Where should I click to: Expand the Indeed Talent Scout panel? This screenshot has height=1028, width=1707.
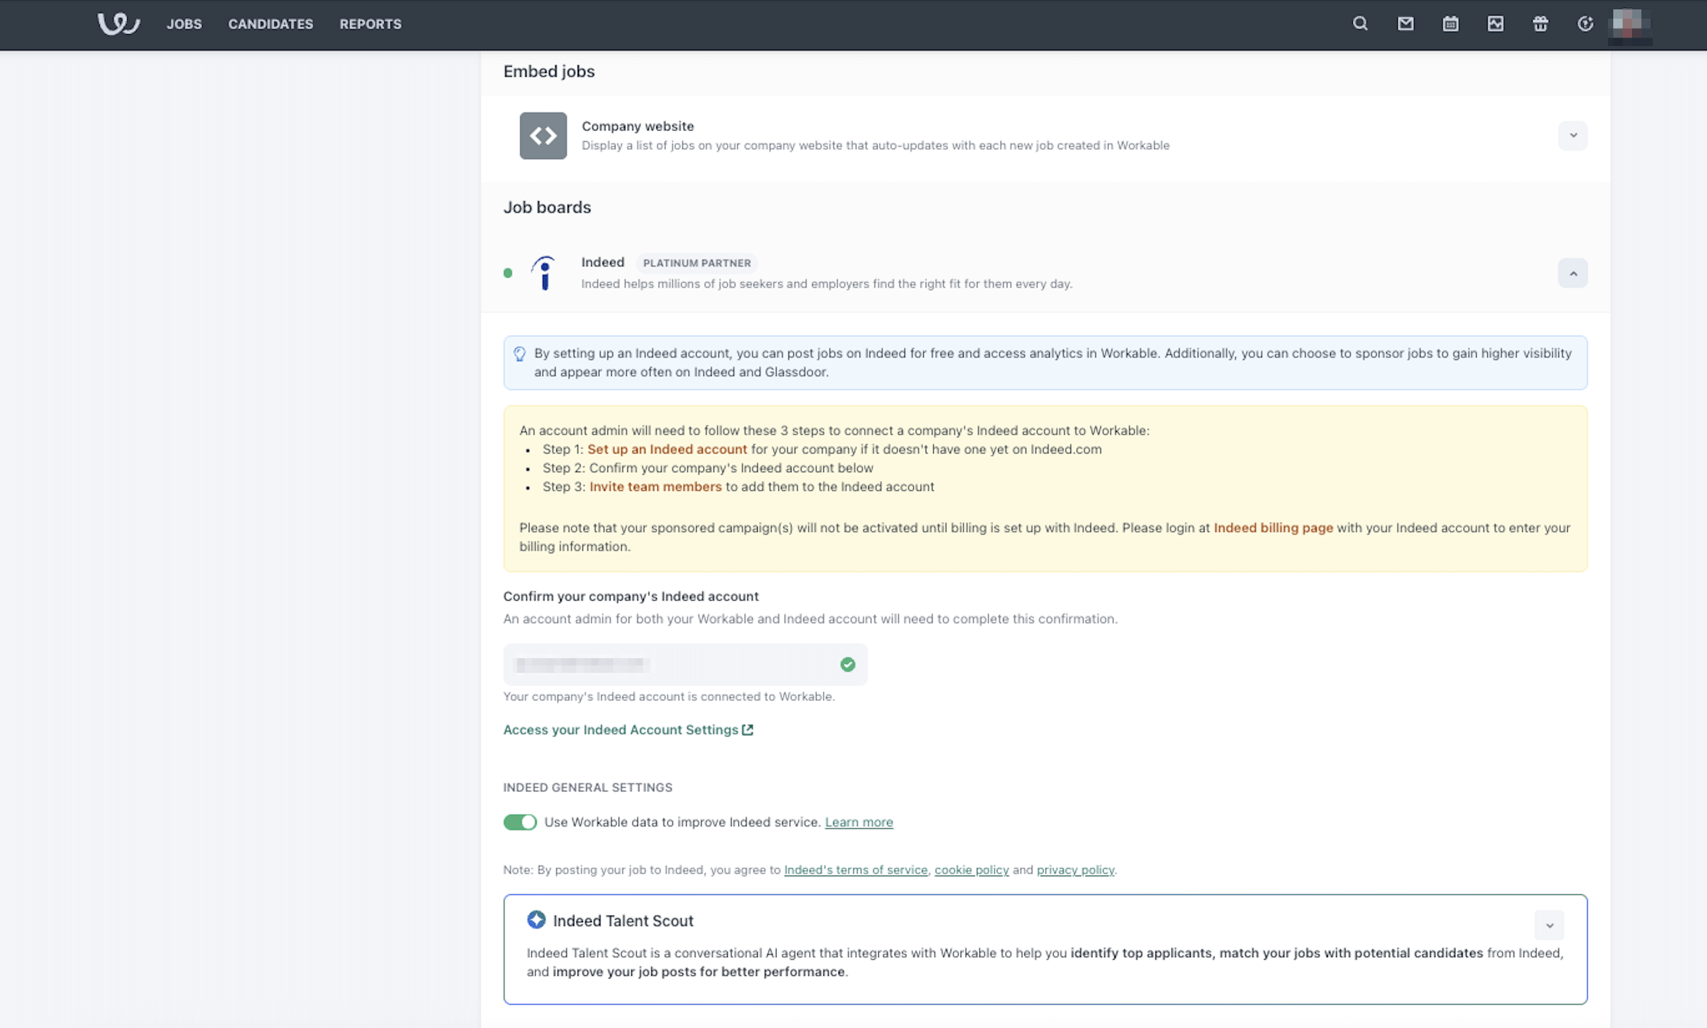pos(1549,926)
